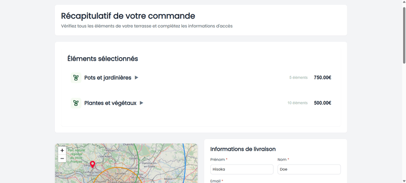Zoom in on the map
Viewport: 406px width, 183px height.
pos(62,150)
